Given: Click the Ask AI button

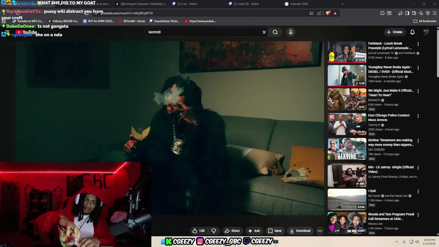Looking at the screenshot, I should coord(254,231).
